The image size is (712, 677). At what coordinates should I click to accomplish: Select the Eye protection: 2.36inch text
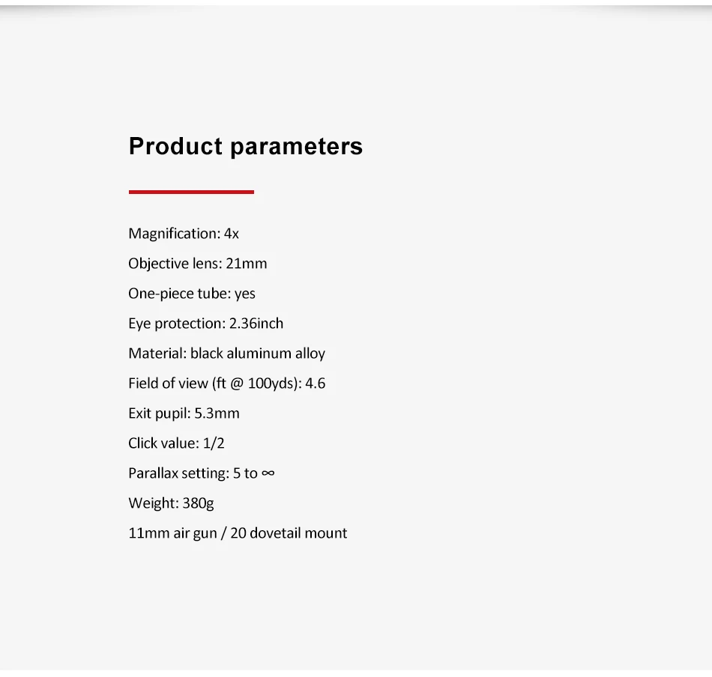(x=205, y=324)
